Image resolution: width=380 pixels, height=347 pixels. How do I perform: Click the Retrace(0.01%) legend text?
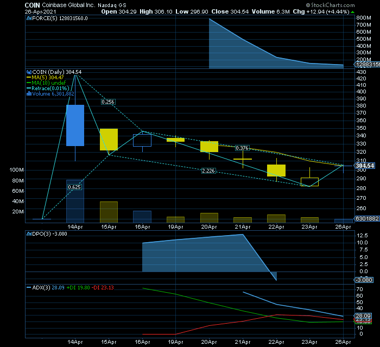pyautogui.click(x=50, y=89)
